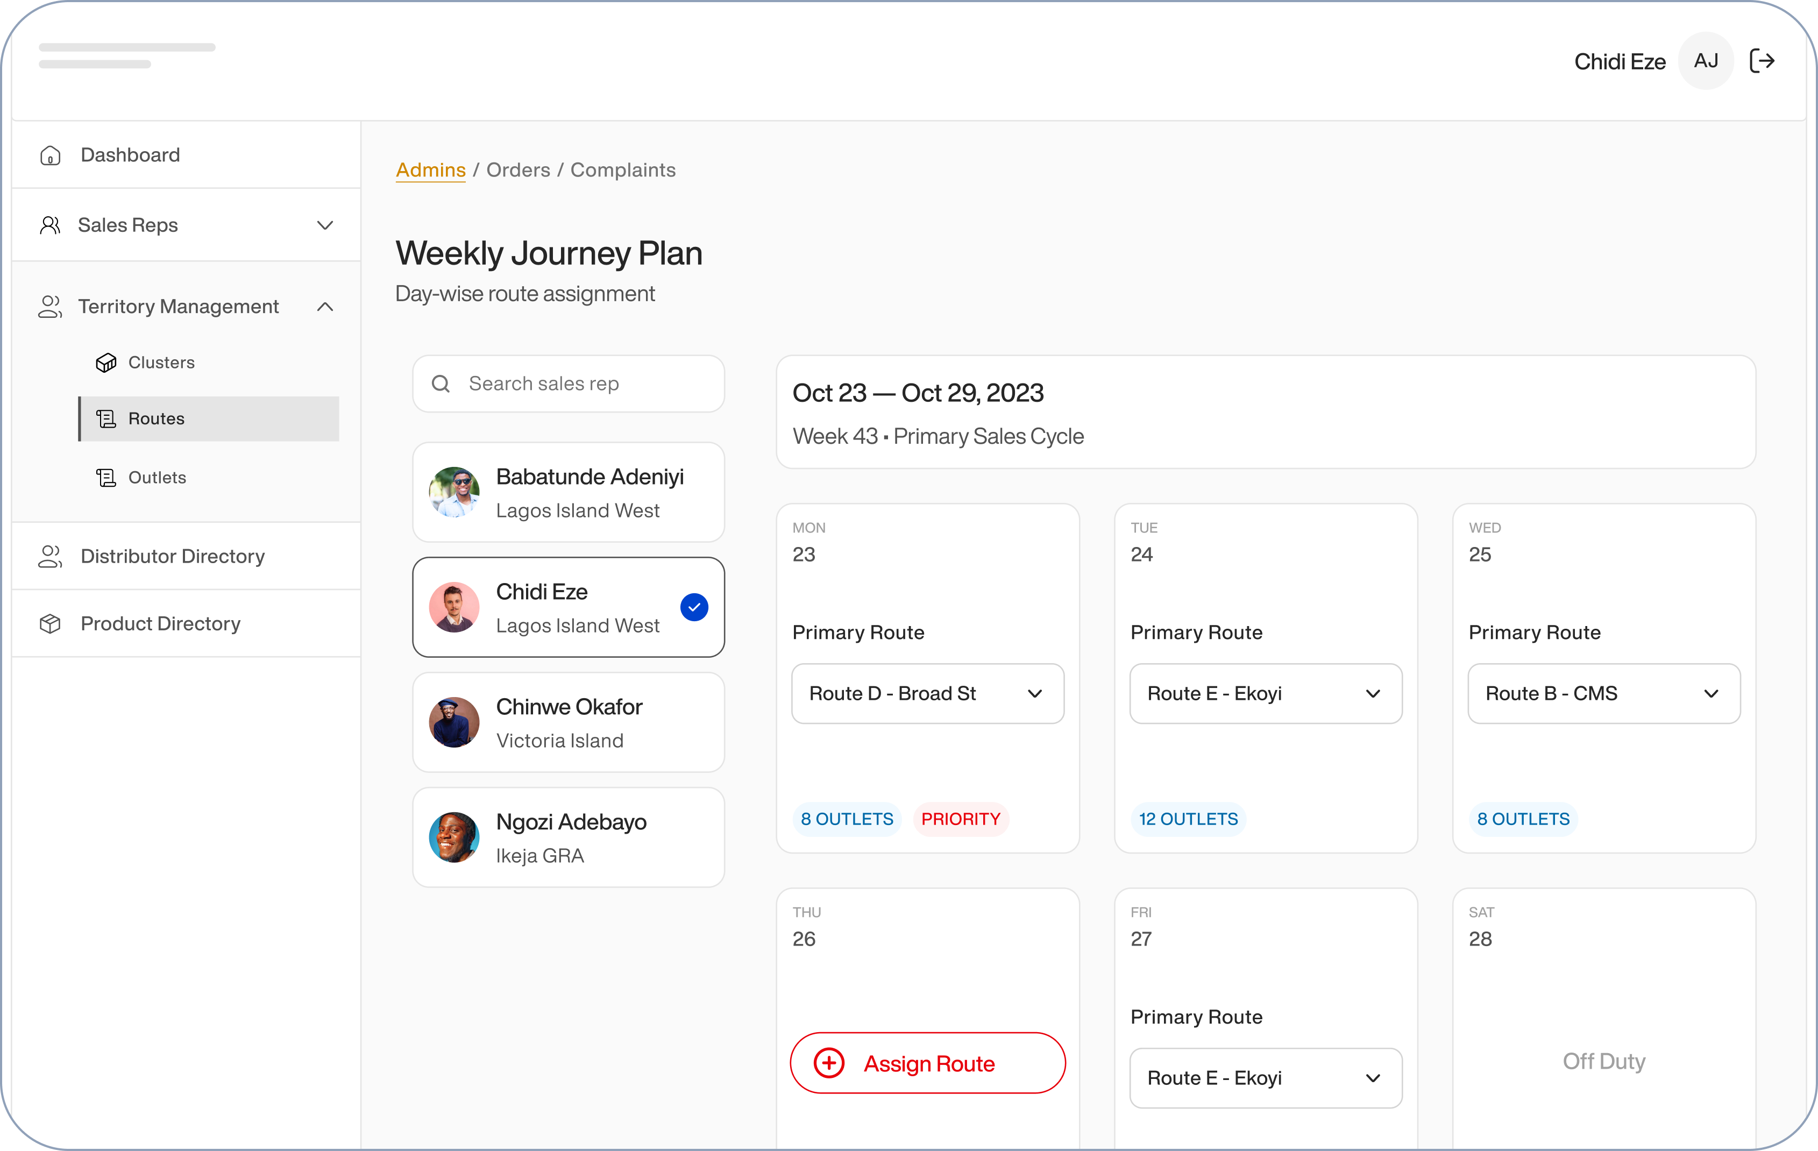Click the plus icon in Assign Route

point(829,1063)
